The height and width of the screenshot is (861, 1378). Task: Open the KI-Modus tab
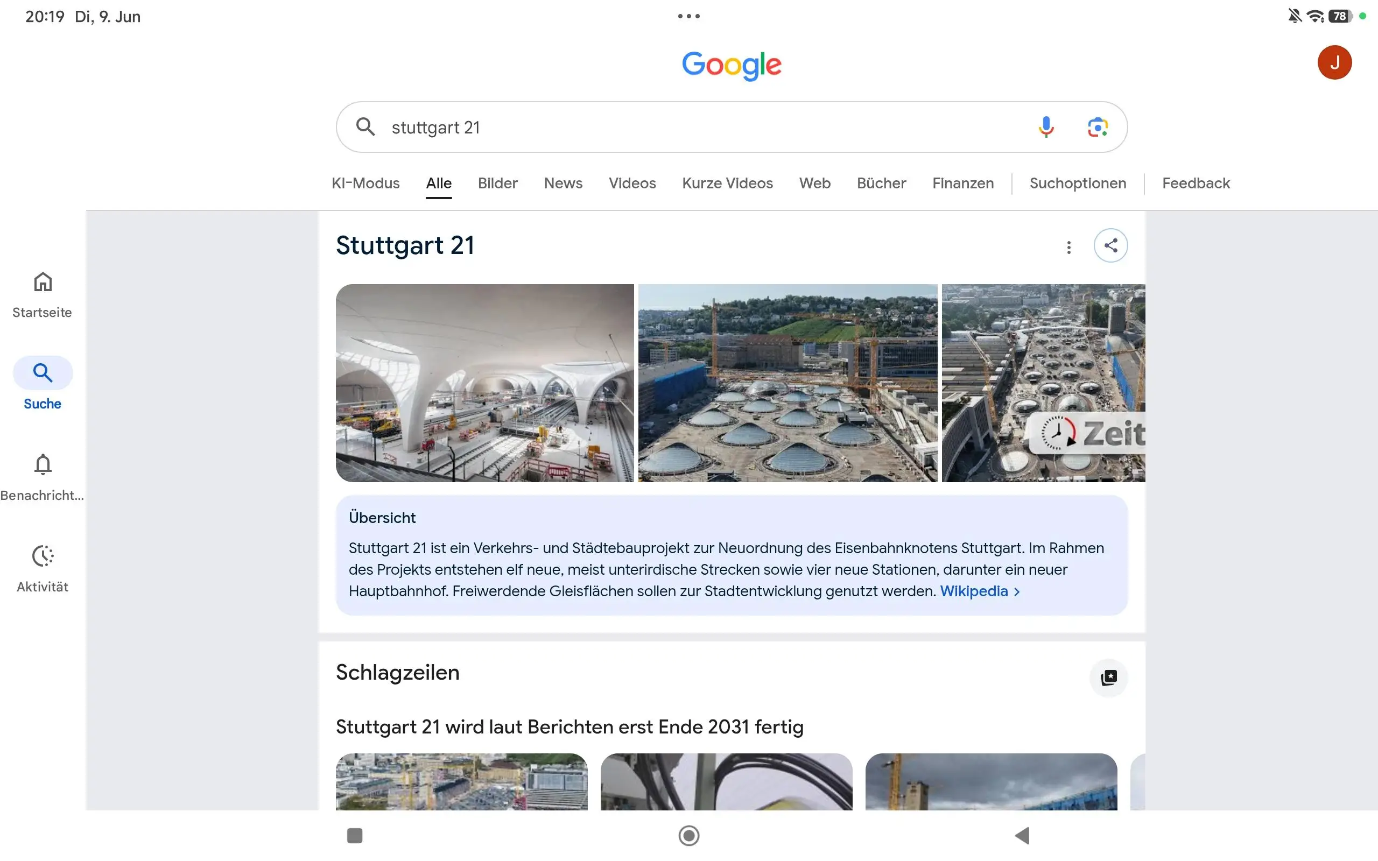tap(365, 184)
